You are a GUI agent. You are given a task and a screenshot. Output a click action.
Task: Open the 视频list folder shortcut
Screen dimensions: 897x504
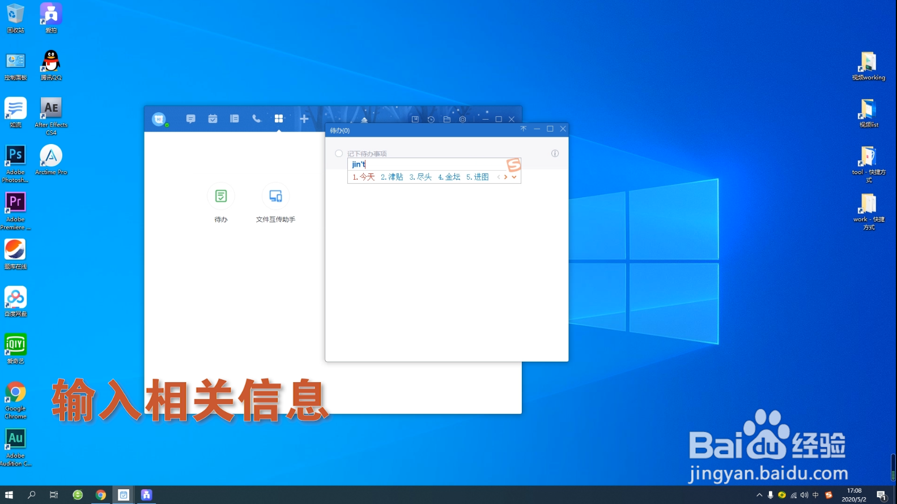point(868,113)
